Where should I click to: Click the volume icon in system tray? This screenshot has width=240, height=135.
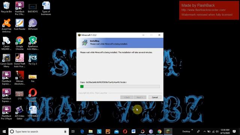pyautogui.click(x=217, y=132)
